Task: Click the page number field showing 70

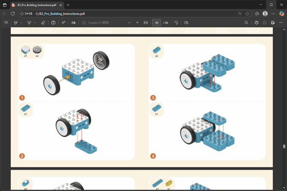Action: pos(157,22)
